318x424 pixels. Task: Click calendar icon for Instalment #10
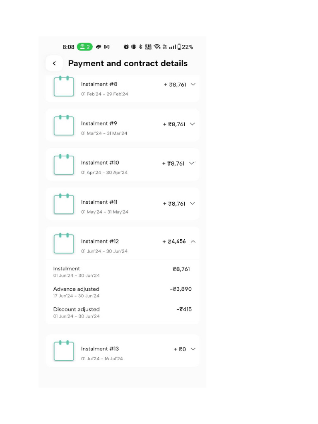pyautogui.click(x=64, y=165)
